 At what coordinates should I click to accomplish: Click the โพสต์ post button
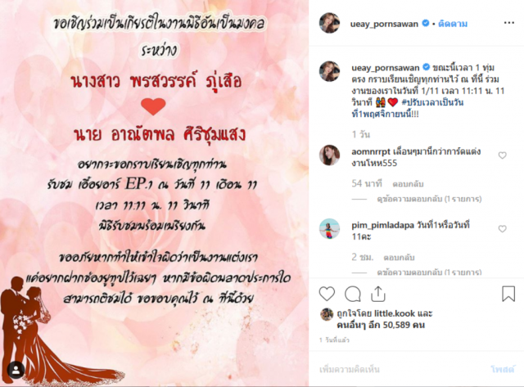tap(503, 369)
